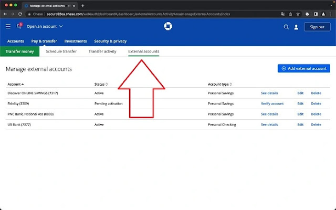Open the hamburger main menu
The height and width of the screenshot is (210, 336).
click(x=8, y=26)
